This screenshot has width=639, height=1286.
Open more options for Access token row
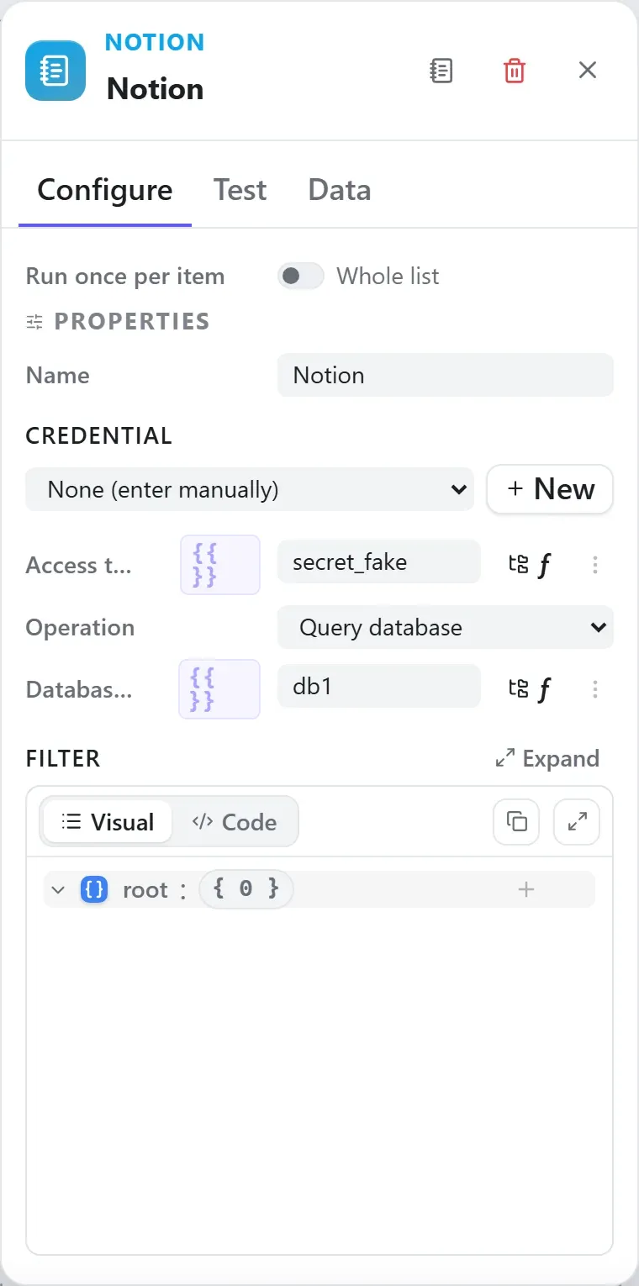pos(595,565)
